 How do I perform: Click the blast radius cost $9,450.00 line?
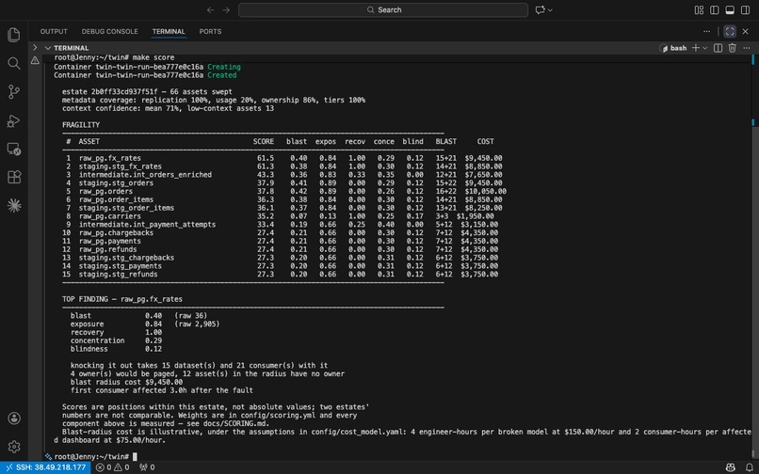(127, 382)
